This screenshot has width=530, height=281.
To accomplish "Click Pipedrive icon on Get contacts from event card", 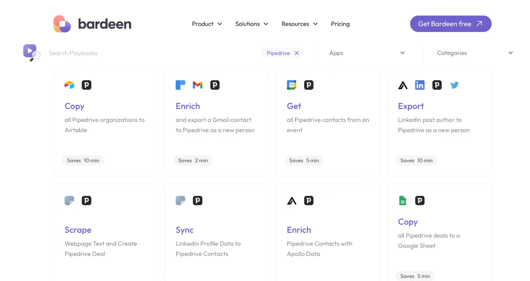I will click(x=309, y=85).
